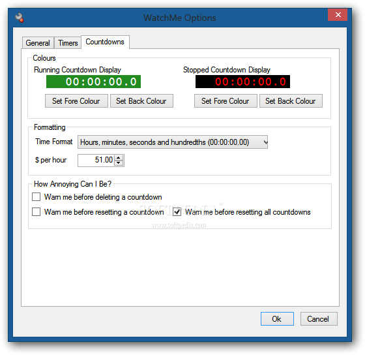This screenshot has width=365, height=355.
Task: Set Fore Colour for stopped countdown display
Action: 226,101
